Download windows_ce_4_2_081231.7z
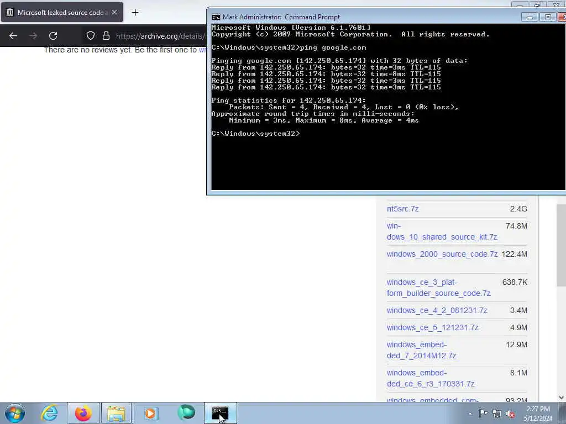Image resolution: width=566 pixels, height=424 pixels. click(x=437, y=310)
